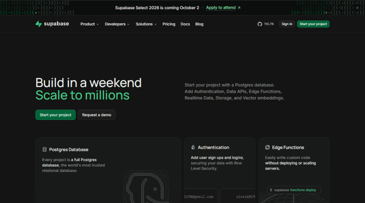Dismiss the announcement banner with the X
Viewport: 365px width, 203px height.
[357, 8]
